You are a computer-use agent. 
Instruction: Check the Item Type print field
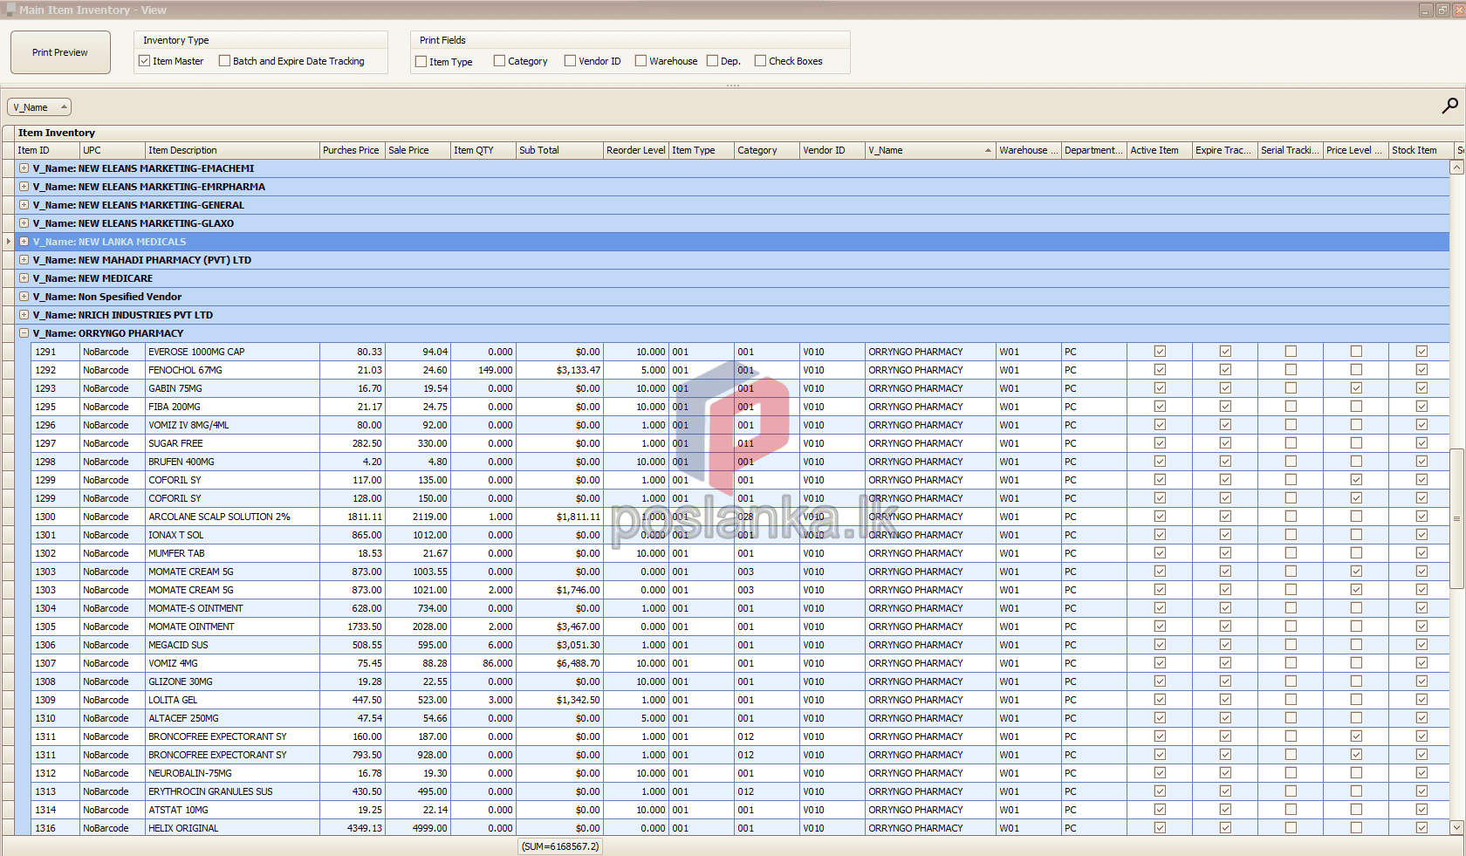pyautogui.click(x=421, y=62)
